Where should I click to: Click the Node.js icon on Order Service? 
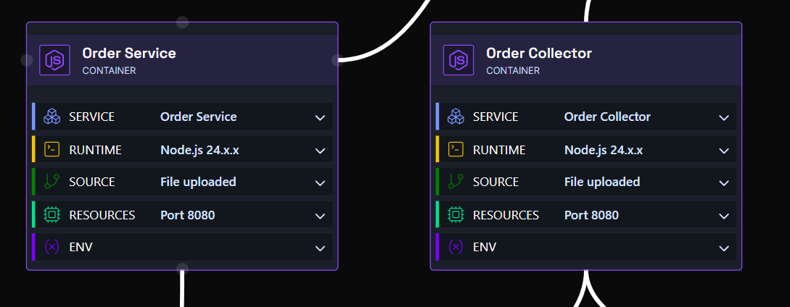tap(54, 60)
